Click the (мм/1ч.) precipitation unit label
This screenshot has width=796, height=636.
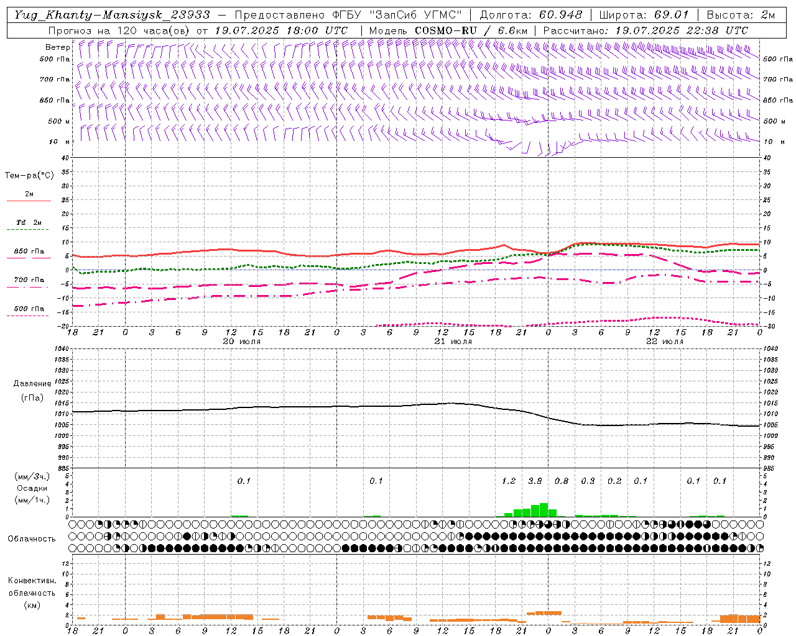(32, 500)
